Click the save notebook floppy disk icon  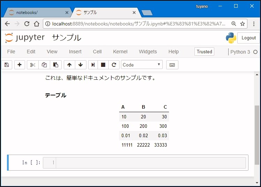pos(7,65)
